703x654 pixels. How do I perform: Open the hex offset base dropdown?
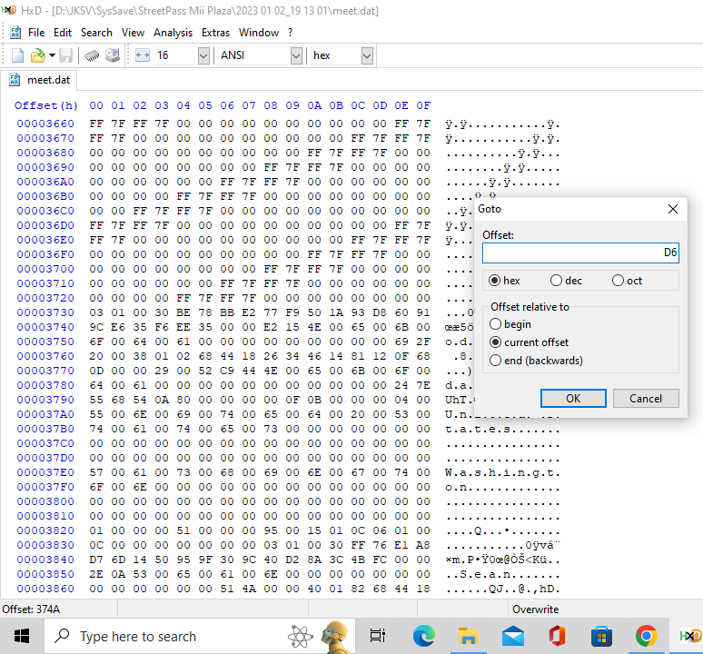point(367,56)
